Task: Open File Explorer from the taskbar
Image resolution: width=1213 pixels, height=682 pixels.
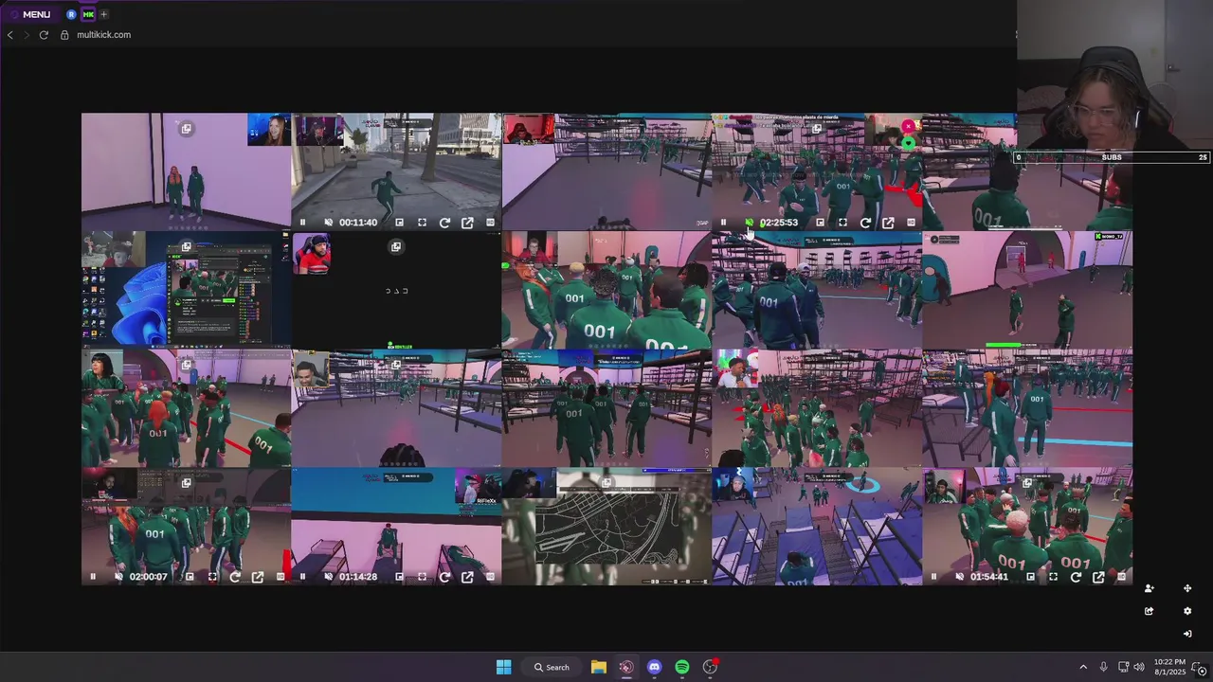Action: pyautogui.click(x=599, y=667)
